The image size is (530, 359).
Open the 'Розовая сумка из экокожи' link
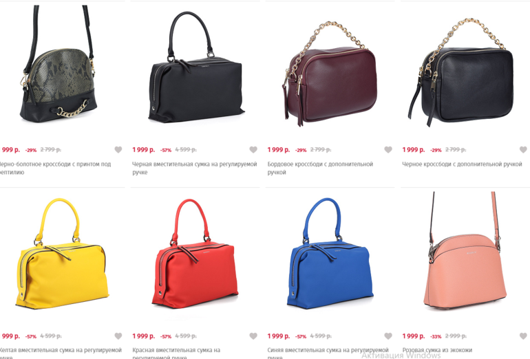point(437,350)
